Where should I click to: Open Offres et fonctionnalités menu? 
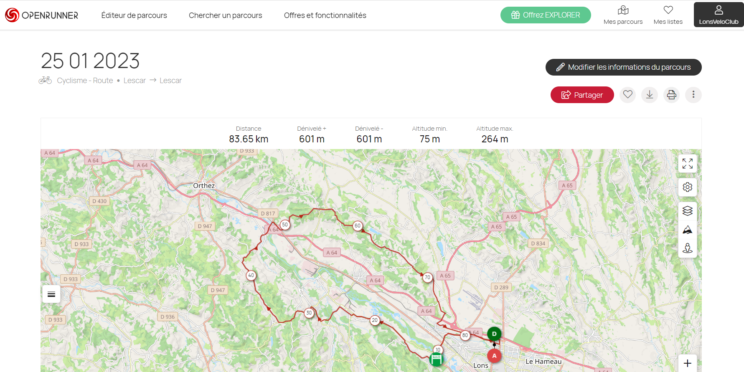click(x=325, y=15)
